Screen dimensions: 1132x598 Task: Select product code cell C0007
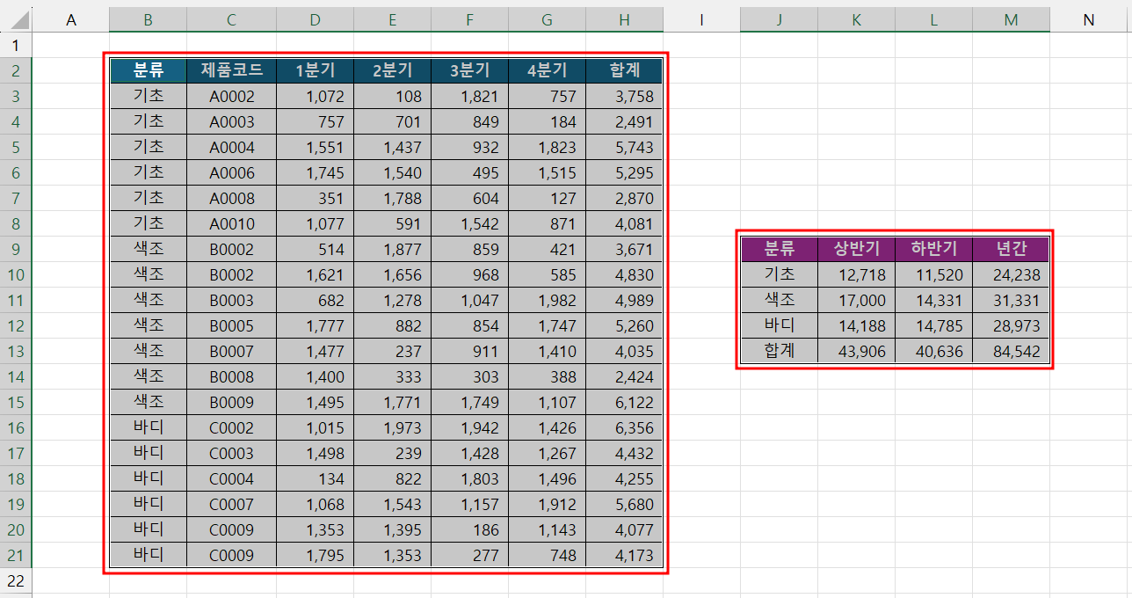232,505
